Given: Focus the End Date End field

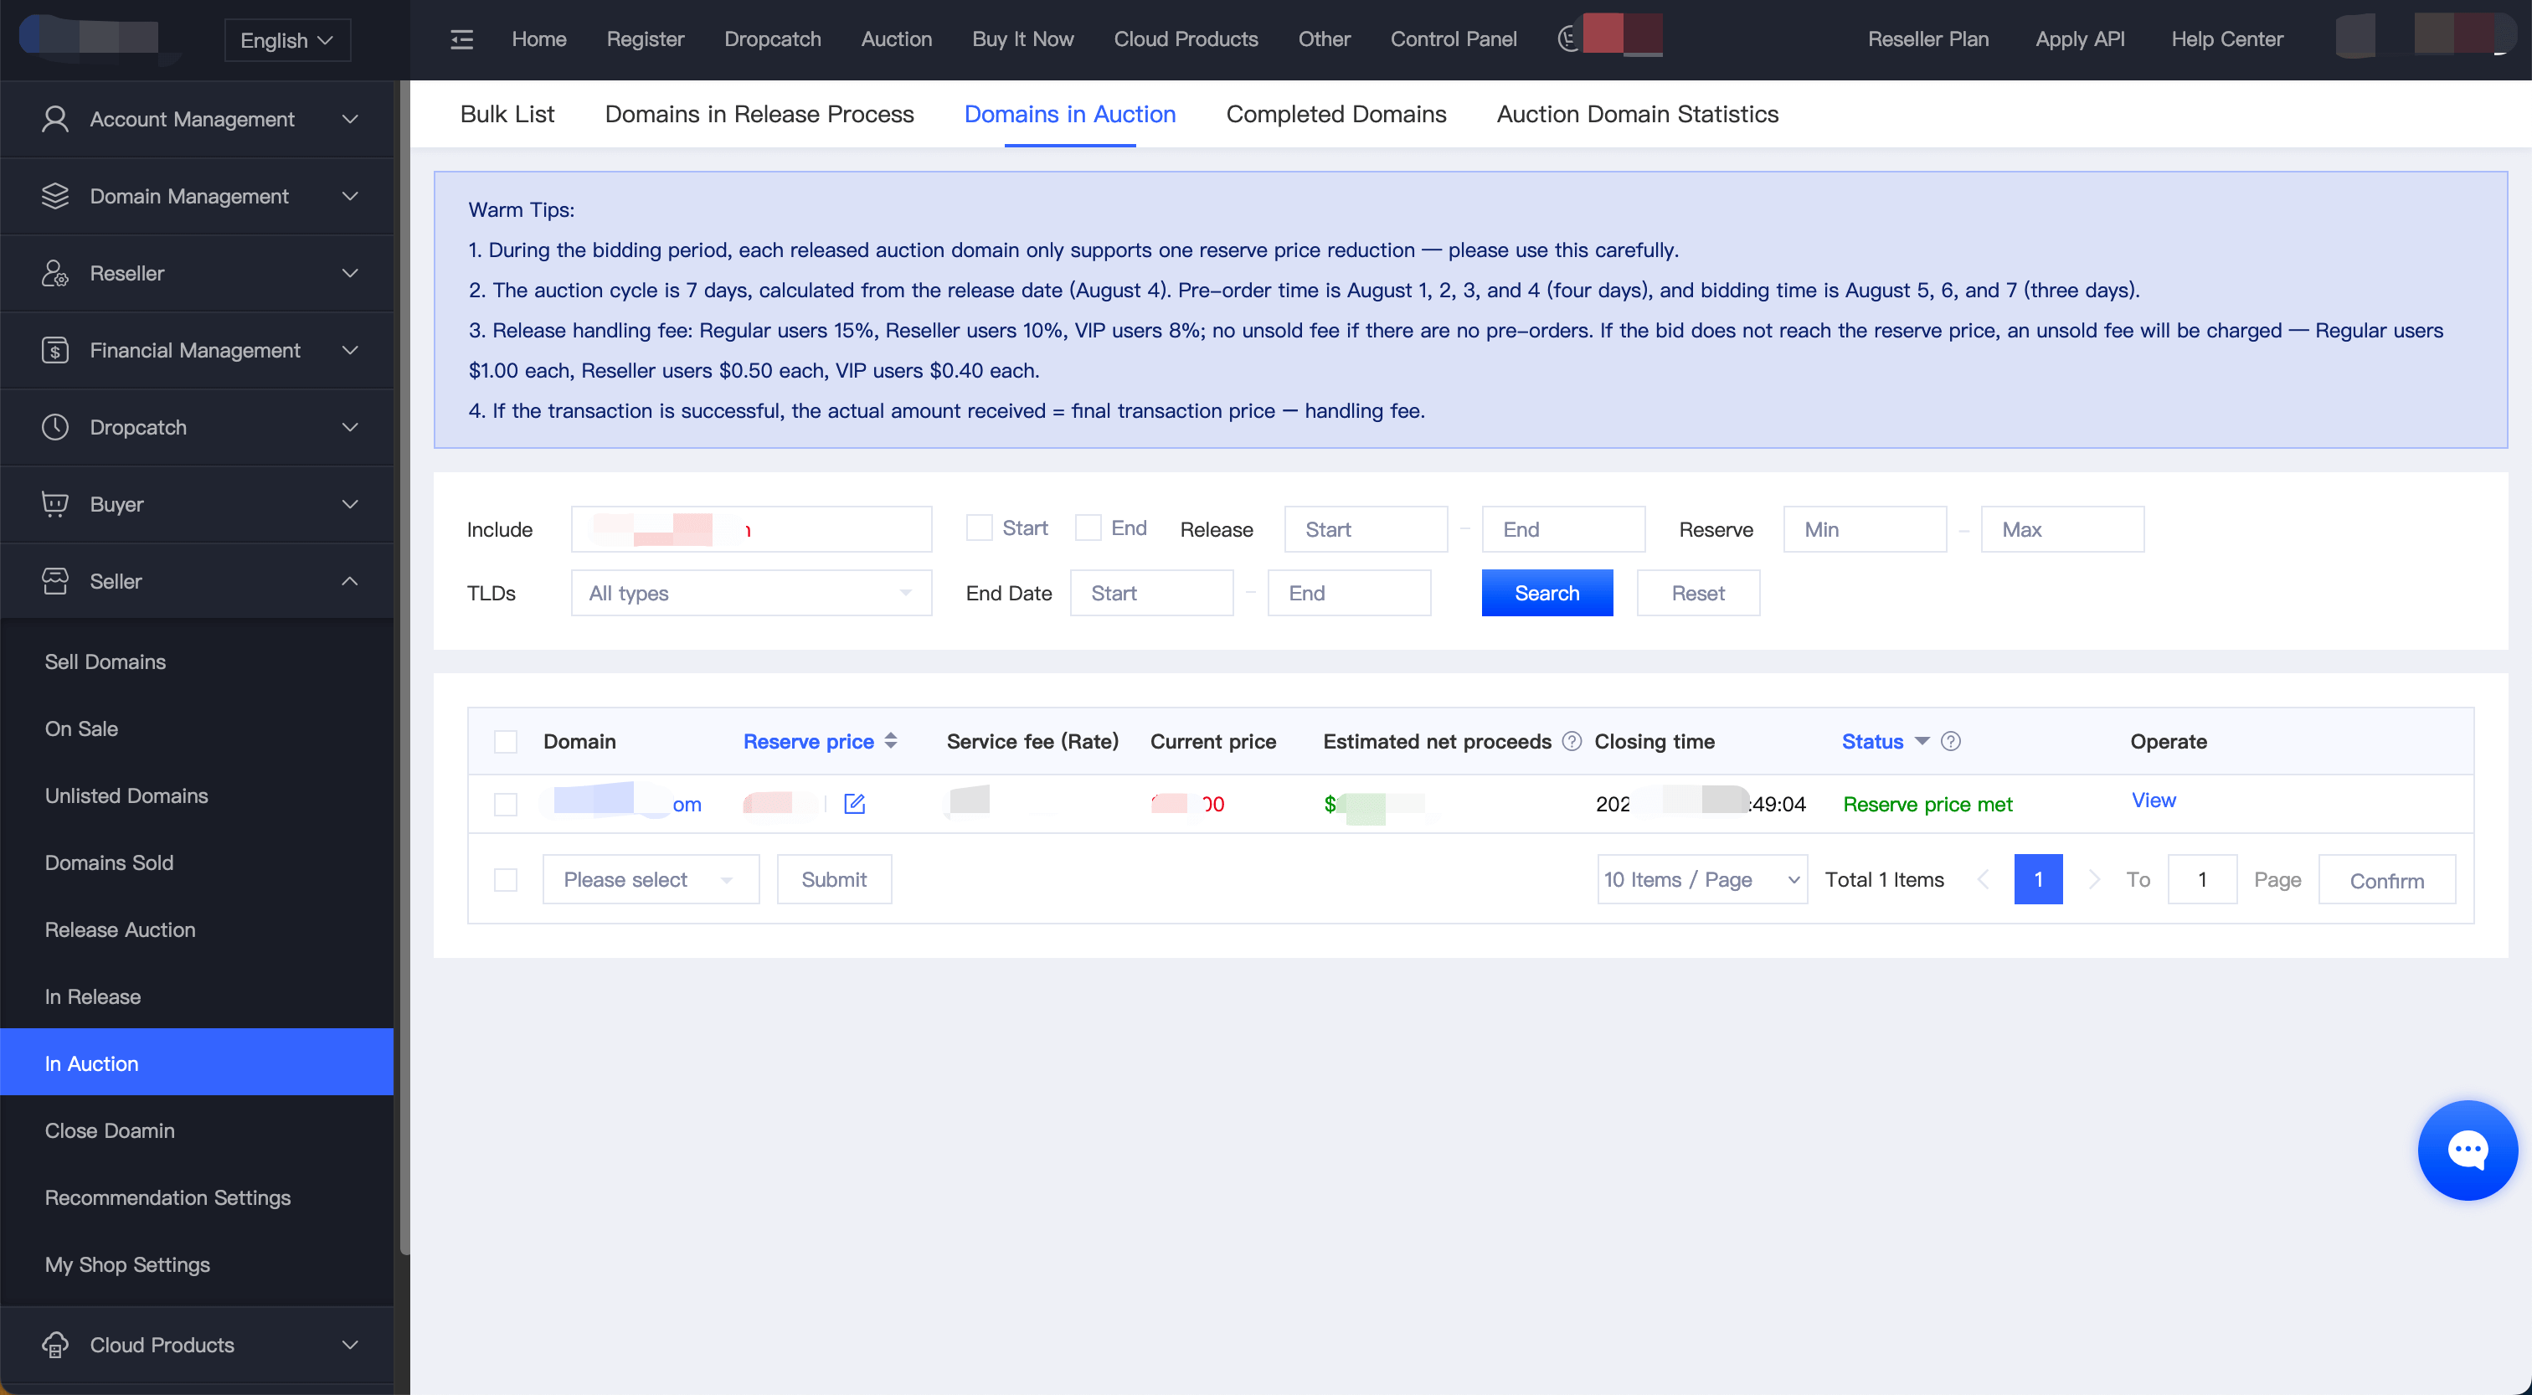Looking at the screenshot, I should point(1349,593).
